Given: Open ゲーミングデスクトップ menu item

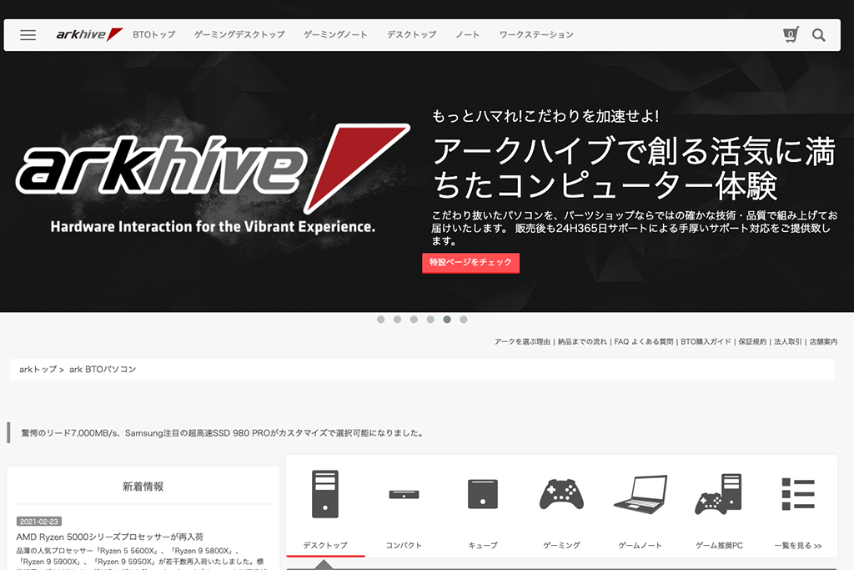Looking at the screenshot, I should [x=239, y=34].
